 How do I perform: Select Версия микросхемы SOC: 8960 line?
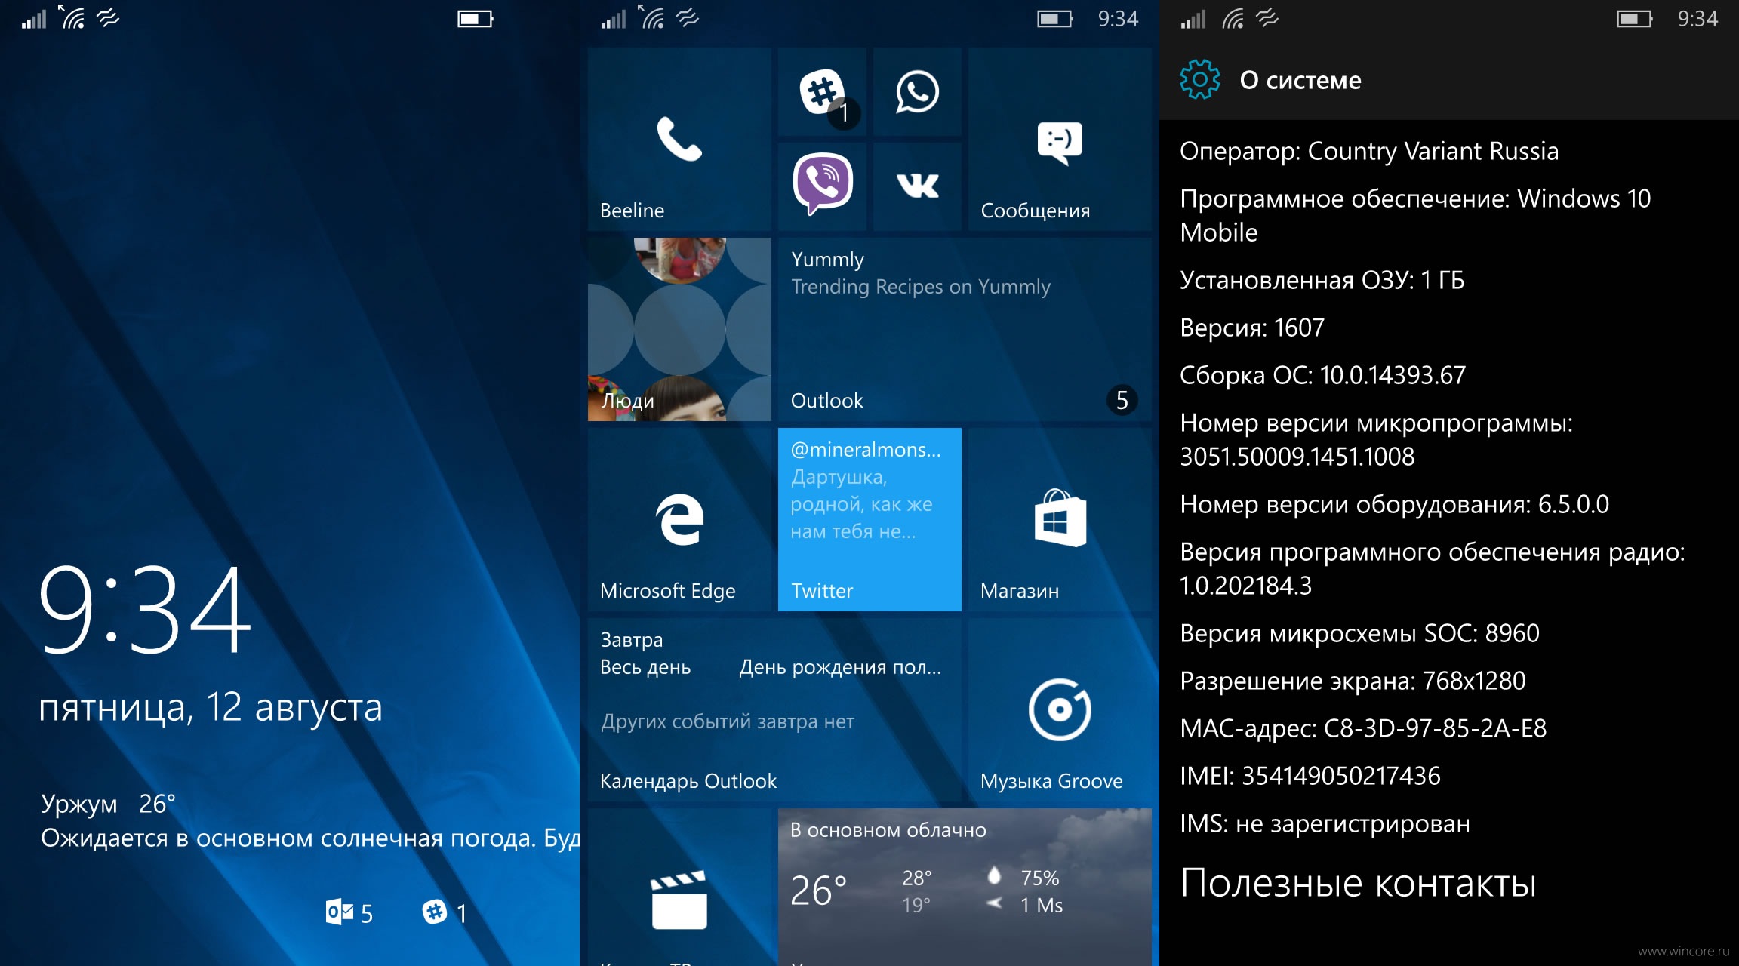[1359, 633]
